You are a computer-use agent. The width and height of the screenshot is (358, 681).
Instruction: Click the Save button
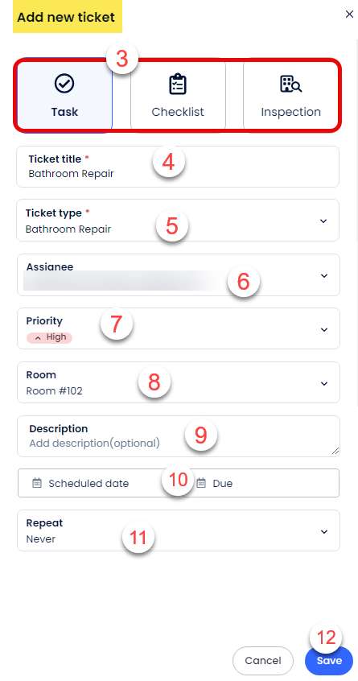(x=329, y=661)
